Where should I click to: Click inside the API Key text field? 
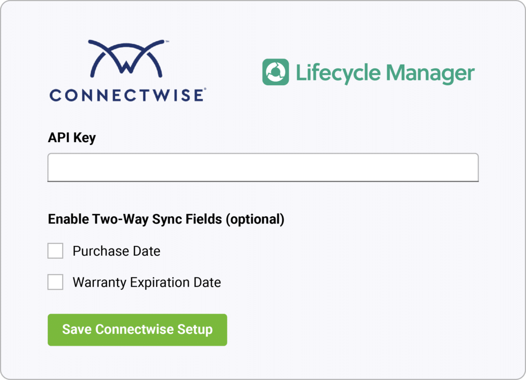[263, 167]
